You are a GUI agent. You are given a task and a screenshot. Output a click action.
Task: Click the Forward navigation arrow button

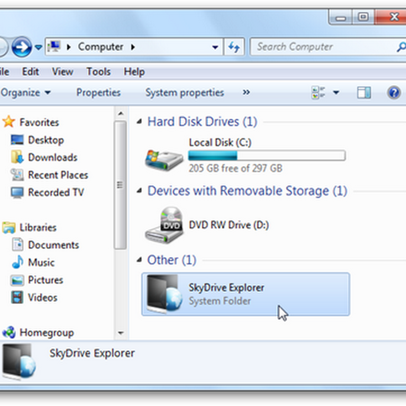(22, 47)
